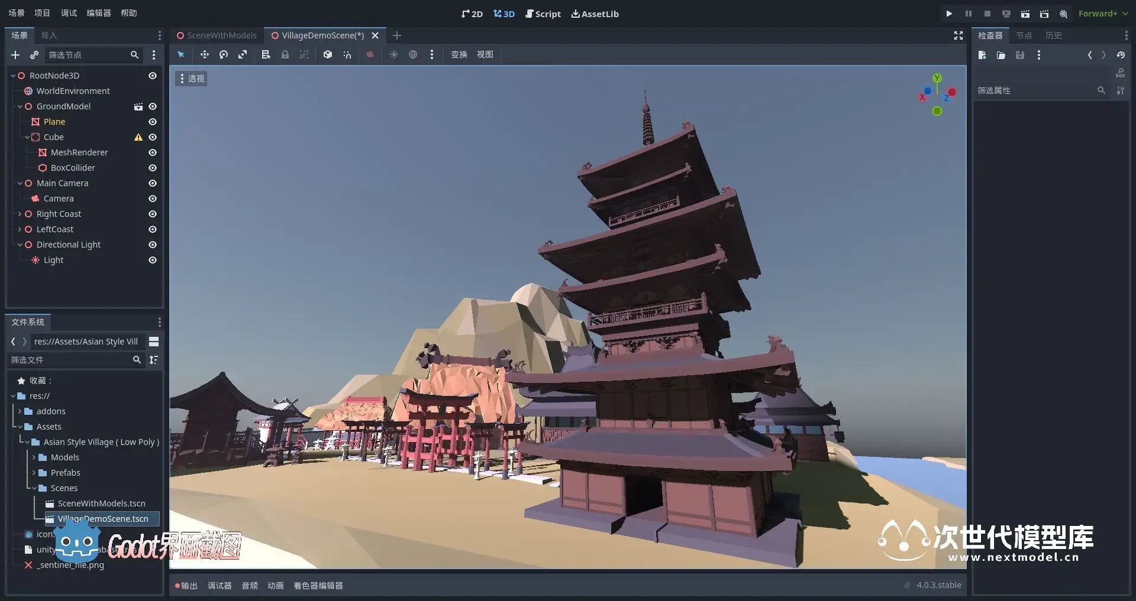Click the 筛选节点 filter nodes search field
Image resolution: width=1136 pixels, height=601 pixels.
tap(88, 55)
